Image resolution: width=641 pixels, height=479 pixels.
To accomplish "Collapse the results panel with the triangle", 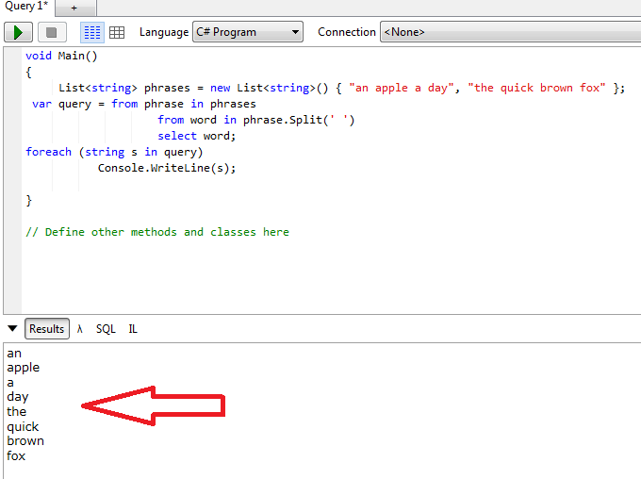I will [x=12, y=328].
